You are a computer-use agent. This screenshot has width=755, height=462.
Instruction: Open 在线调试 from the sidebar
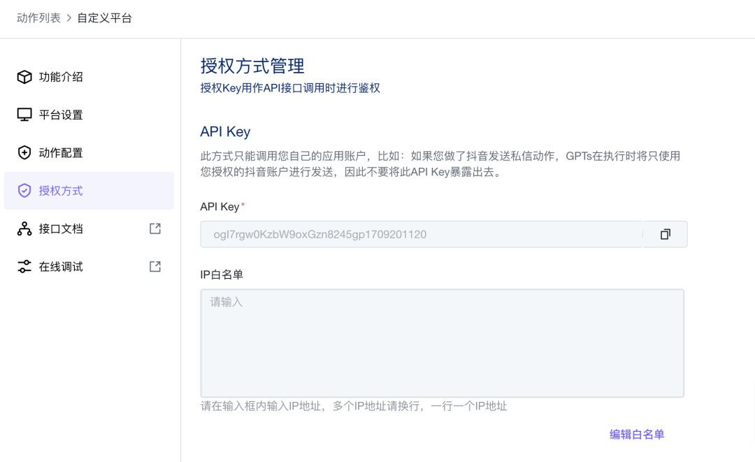click(x=61, y=266)
